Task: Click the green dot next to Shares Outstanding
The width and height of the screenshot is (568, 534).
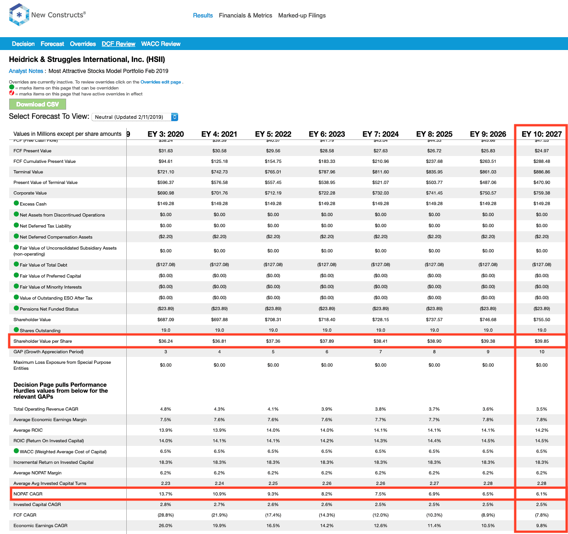Action: (16, 330)
